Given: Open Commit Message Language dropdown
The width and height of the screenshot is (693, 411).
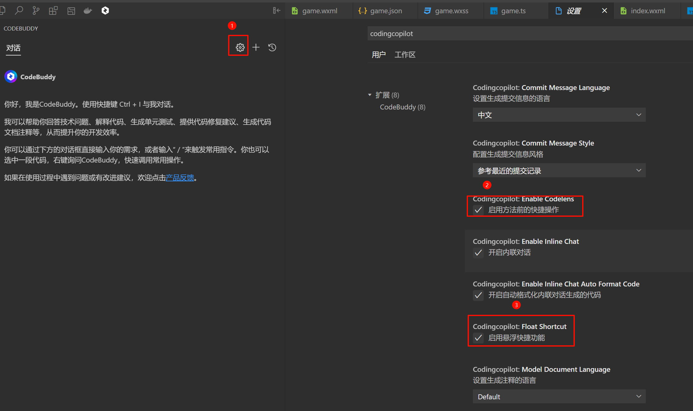Looking at the screenshot, I should (559, 115).
